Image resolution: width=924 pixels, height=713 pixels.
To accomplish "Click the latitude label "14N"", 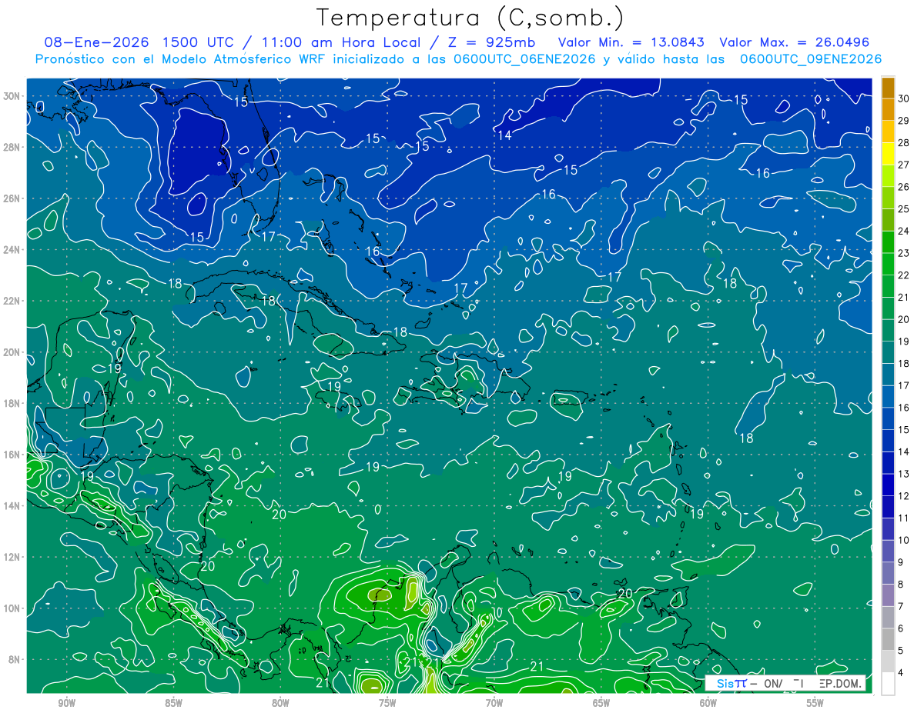I will coord(12,506).
